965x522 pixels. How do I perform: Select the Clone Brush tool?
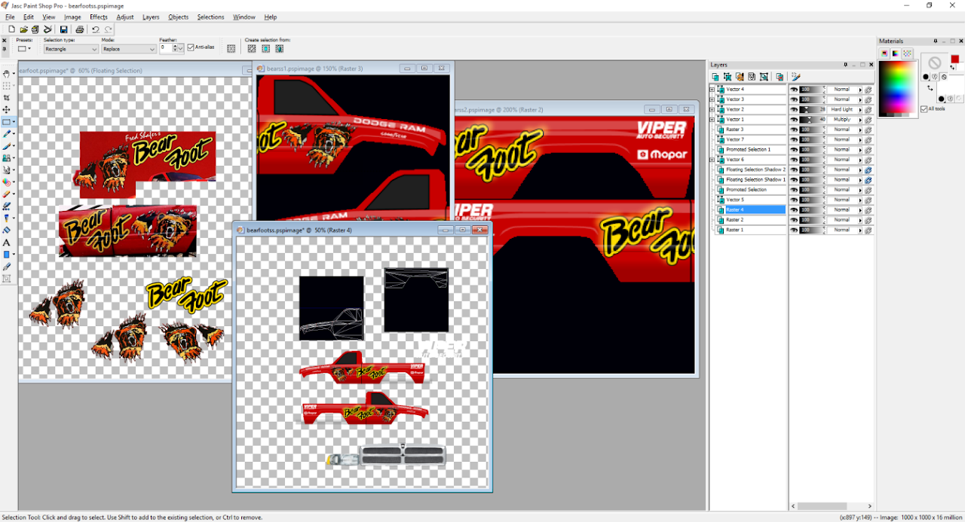point(7,158)
